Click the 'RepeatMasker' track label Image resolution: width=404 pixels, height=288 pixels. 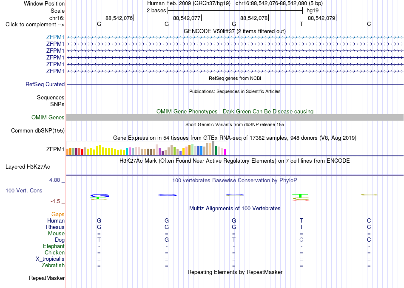(x=47, y=278)
